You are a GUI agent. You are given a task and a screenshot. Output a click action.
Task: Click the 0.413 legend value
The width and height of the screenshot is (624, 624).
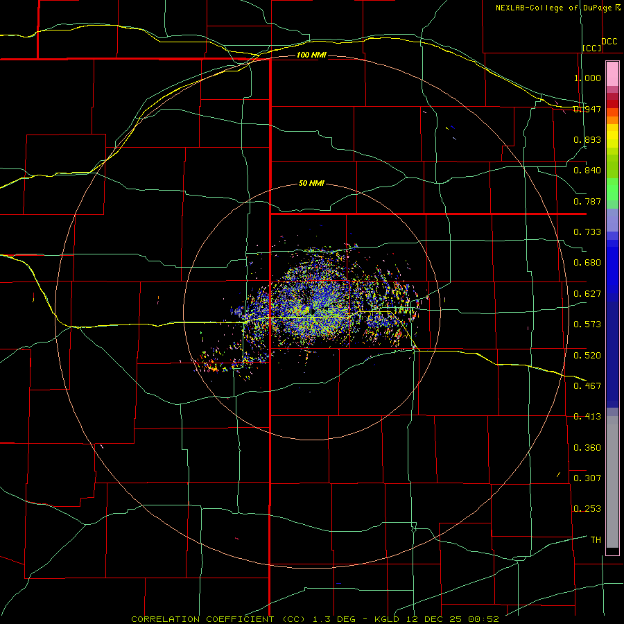(587, 417)
